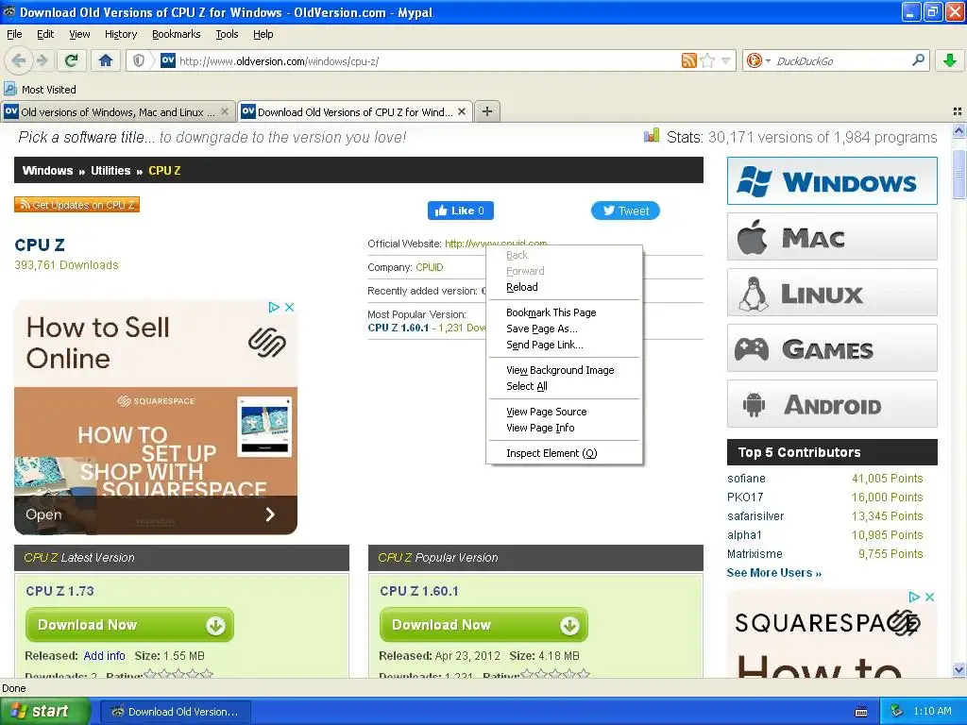Select the Mac platform banner
This screenshot has width=967, height=725.
tap(832, 237)
